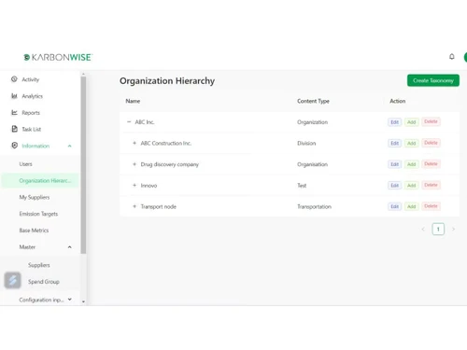Edit the Drug discovery company entry
The height and width of the screenshot is (350, 467).
click(x=394, y=164)
